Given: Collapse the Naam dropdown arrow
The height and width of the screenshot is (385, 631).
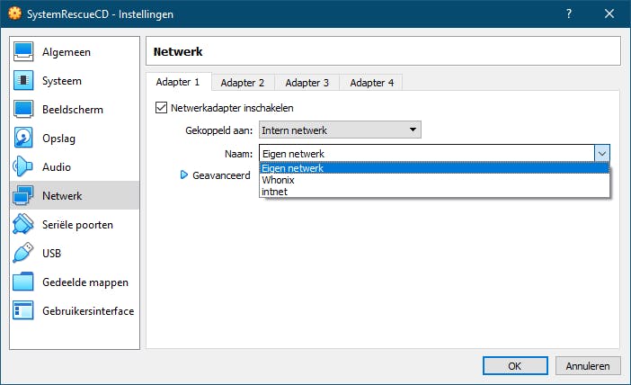Looking at the screenshot, I should pos(602,154).
